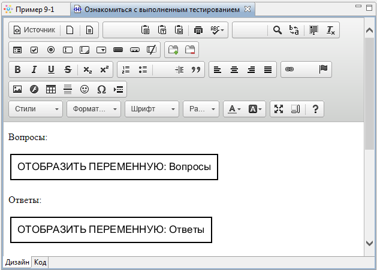Viewport: 377px width, 270px height.
Task: Open the Find tool magnifier icon
Action: tap(277, 30)
